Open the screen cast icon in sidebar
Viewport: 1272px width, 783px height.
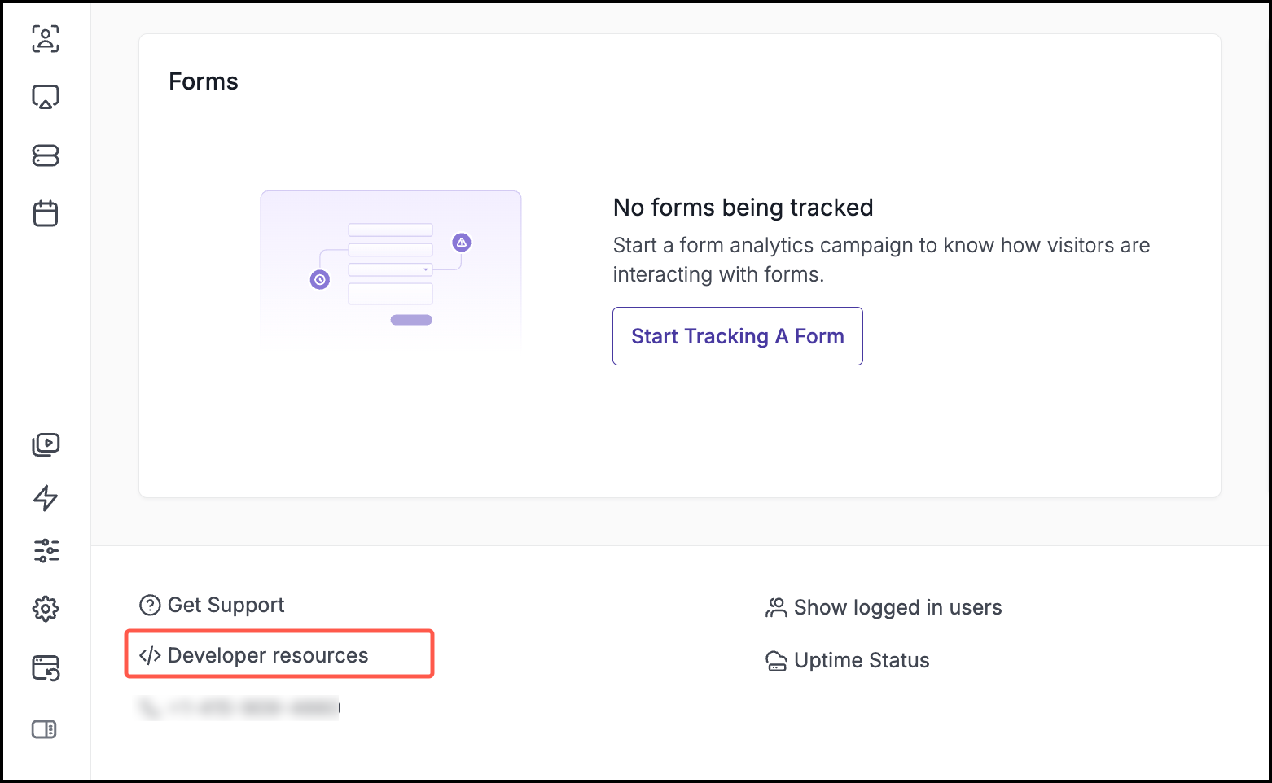click(46, 97)
